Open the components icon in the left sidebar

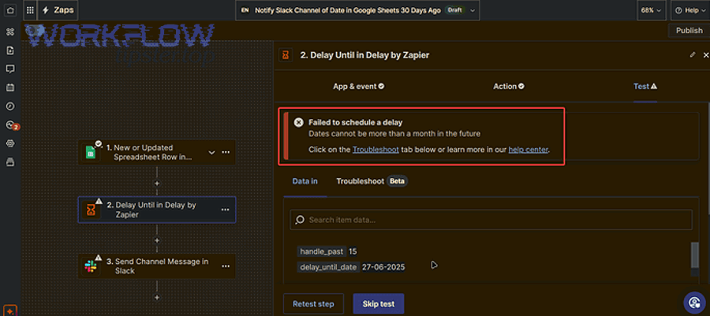click(10, 32)
